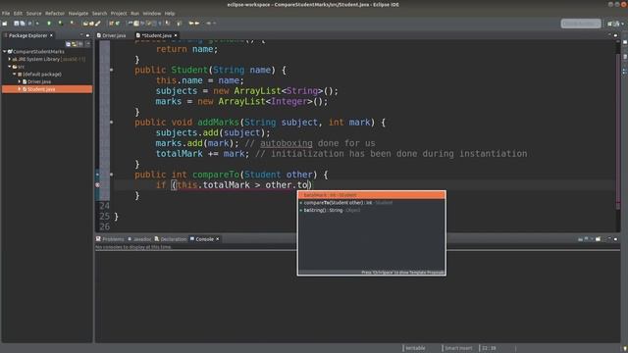This screenshot has width=628, height=353.
Task: Click the New file toolbar icon
Action: coord(5,24)
